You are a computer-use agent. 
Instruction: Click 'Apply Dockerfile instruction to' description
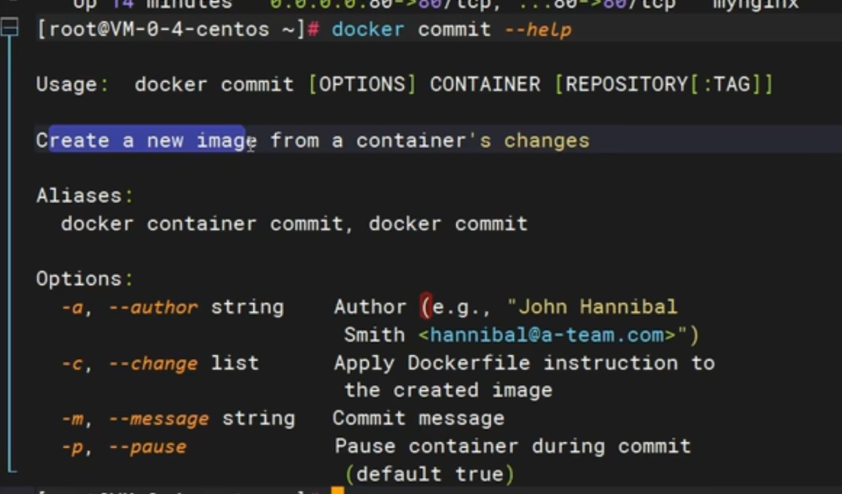524,363
